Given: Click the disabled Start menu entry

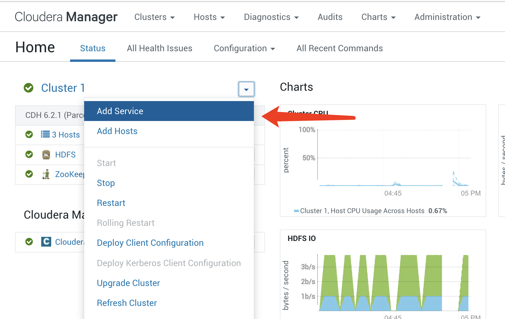Looking at the screenshot, I should point(169,163).
